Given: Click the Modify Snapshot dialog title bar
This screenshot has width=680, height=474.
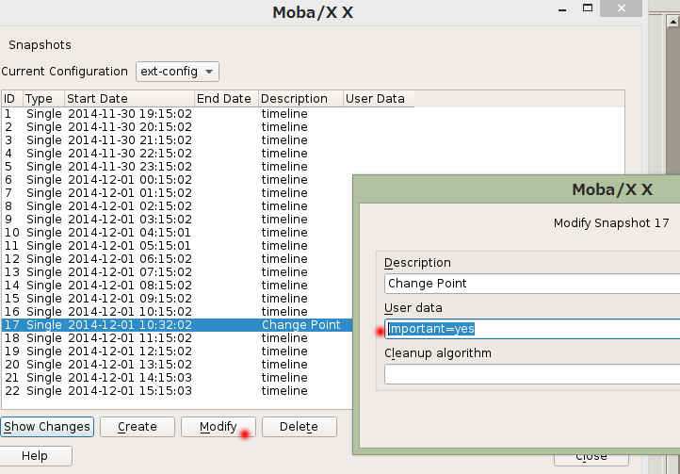Looking at the screenshot, I should pos(518,189).
